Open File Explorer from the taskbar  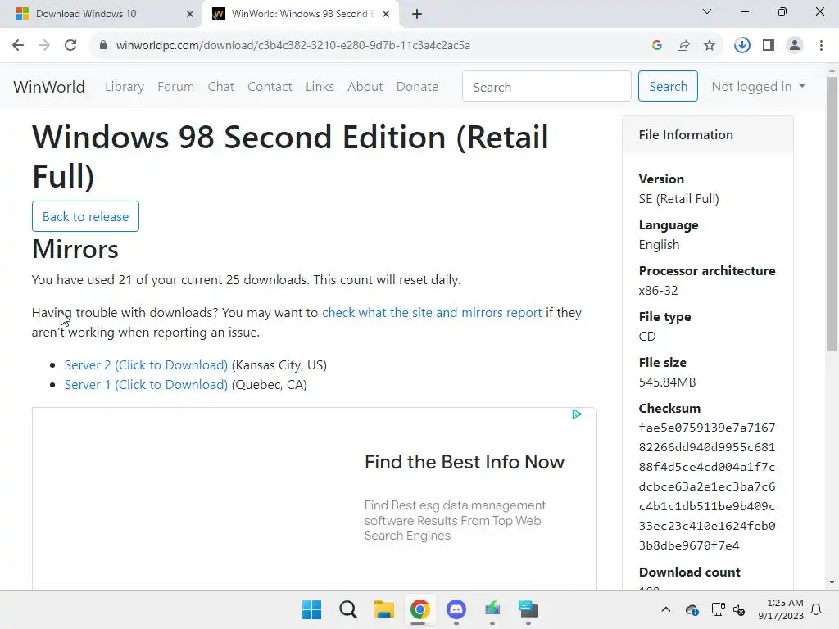pyautogui.click(x=383, y=609)
